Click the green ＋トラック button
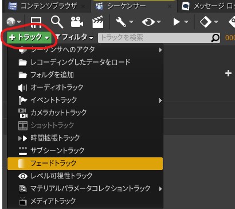Viewport: 235px width, 209px height. pyautogui.click(x=29, y=37)
